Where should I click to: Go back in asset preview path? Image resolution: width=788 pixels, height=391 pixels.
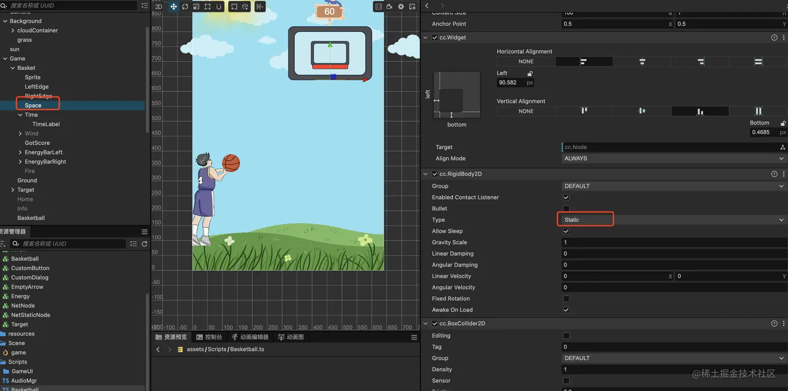(158, 349)
